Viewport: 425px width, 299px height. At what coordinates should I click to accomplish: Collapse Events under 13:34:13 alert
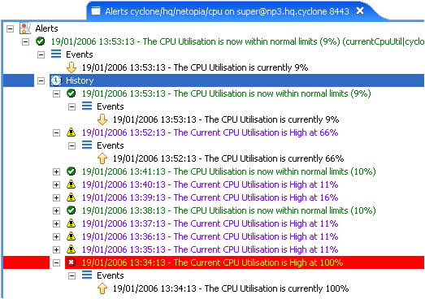point(72,276)
